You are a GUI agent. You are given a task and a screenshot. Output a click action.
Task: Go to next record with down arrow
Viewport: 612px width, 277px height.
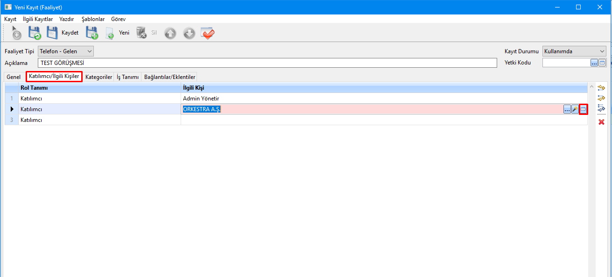189,33
